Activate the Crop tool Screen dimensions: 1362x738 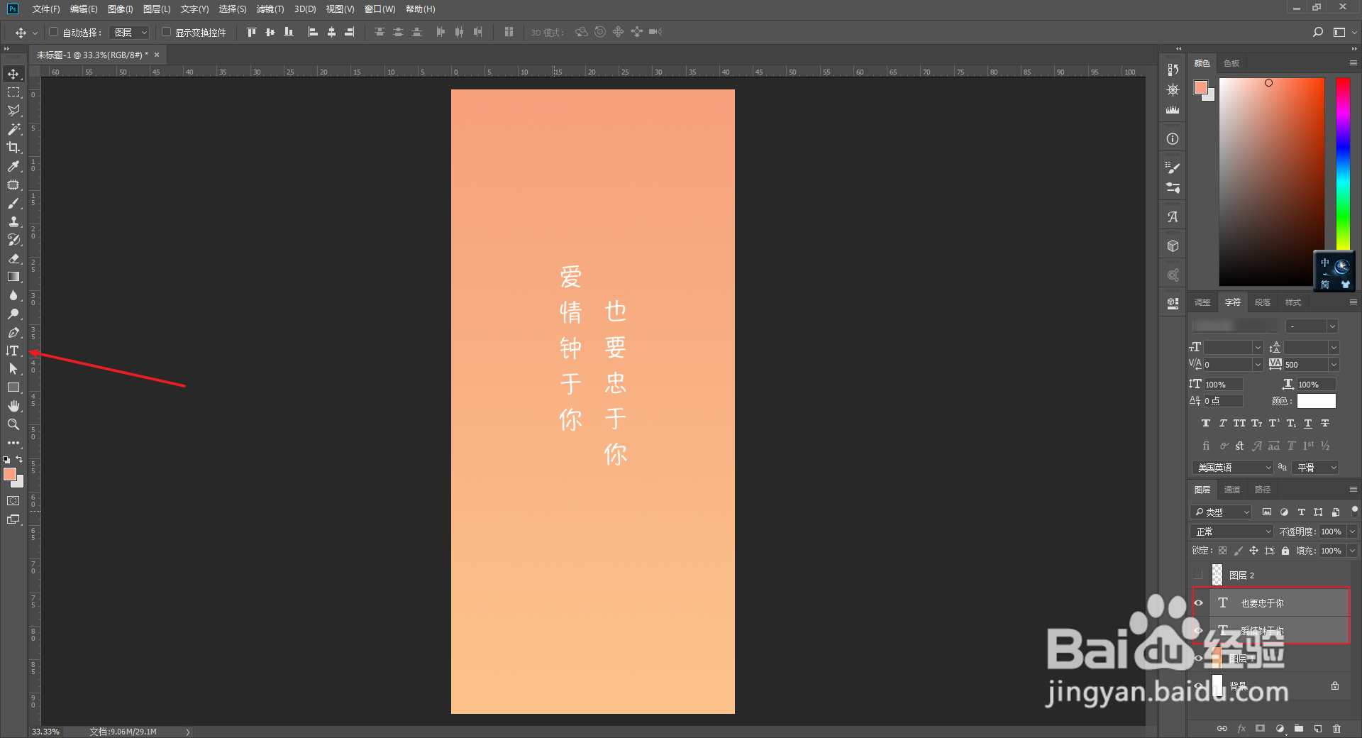point(13,148)
